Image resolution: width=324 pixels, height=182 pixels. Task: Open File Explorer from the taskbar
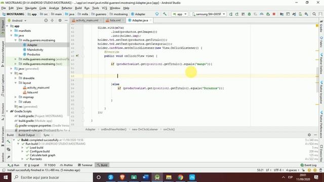click(169, 177)
